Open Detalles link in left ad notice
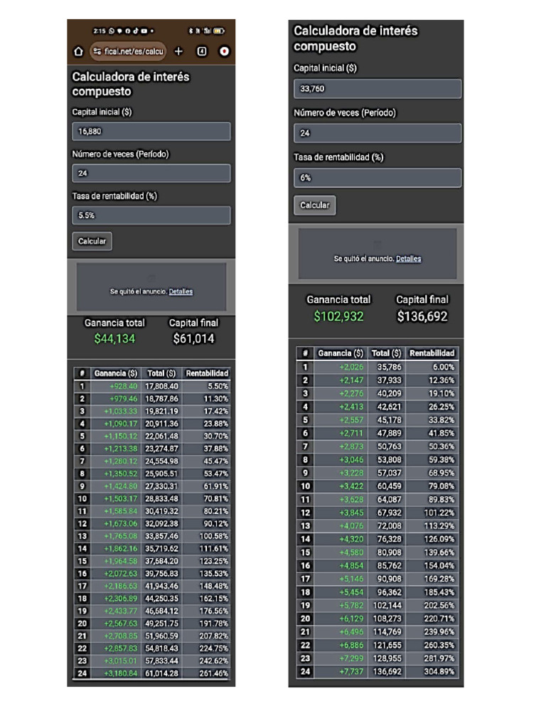 (x=181, y=291)
